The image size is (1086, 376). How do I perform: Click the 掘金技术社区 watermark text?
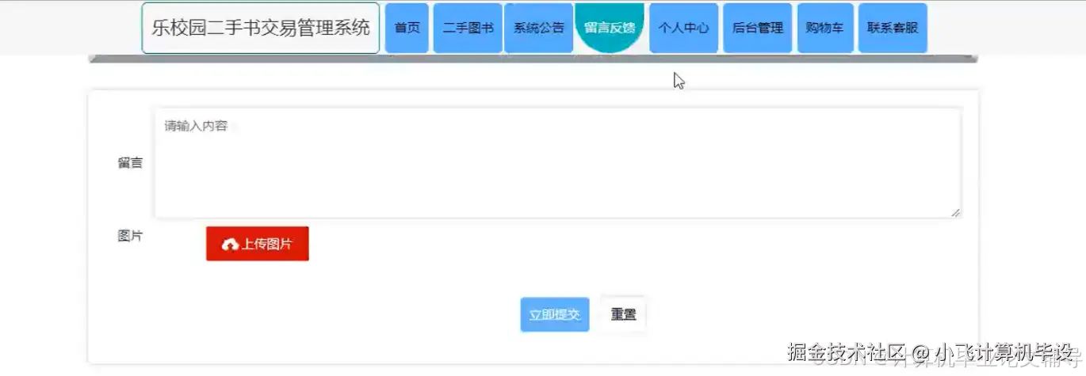[847, 351]
